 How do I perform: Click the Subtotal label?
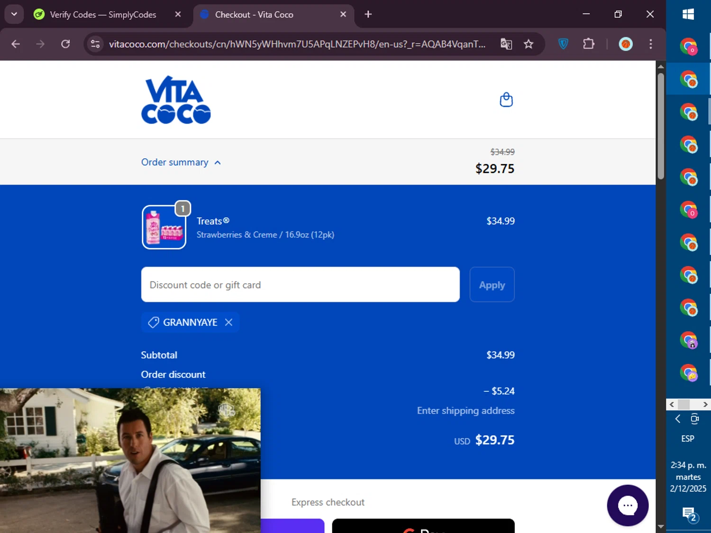[x=159, y=355]
